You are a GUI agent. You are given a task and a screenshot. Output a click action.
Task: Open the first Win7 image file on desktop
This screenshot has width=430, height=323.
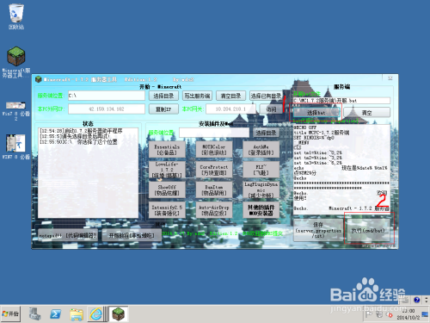coord(15,110)
